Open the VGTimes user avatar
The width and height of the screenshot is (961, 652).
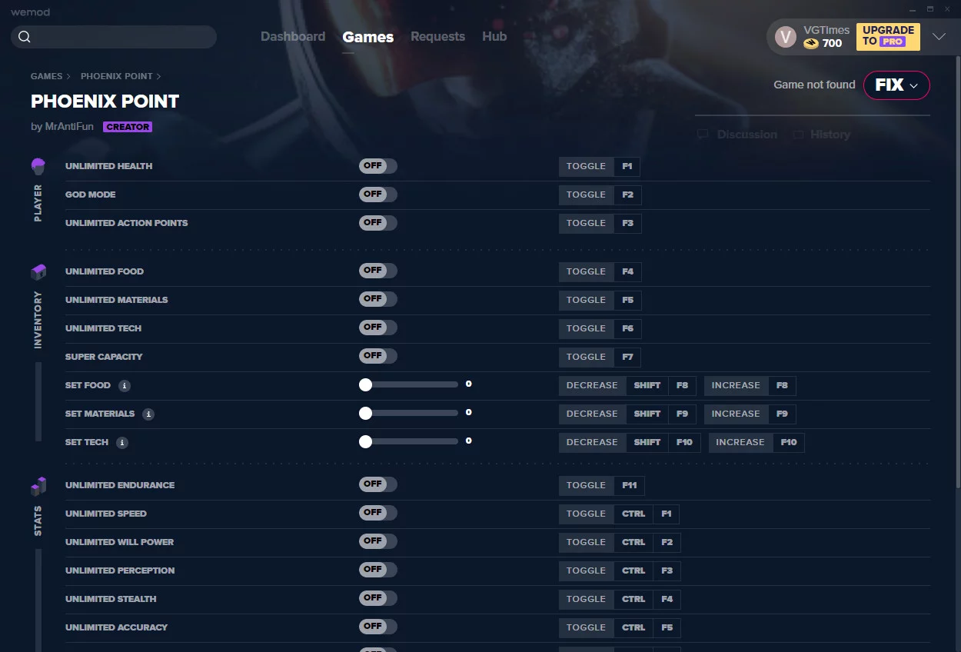[x=785, y=37]
